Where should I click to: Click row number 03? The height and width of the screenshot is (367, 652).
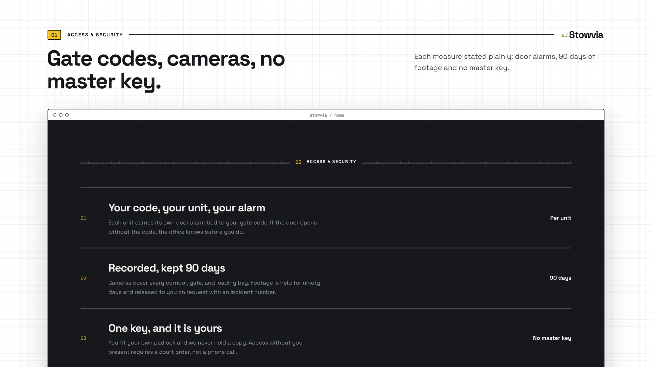tap(84, 338)
